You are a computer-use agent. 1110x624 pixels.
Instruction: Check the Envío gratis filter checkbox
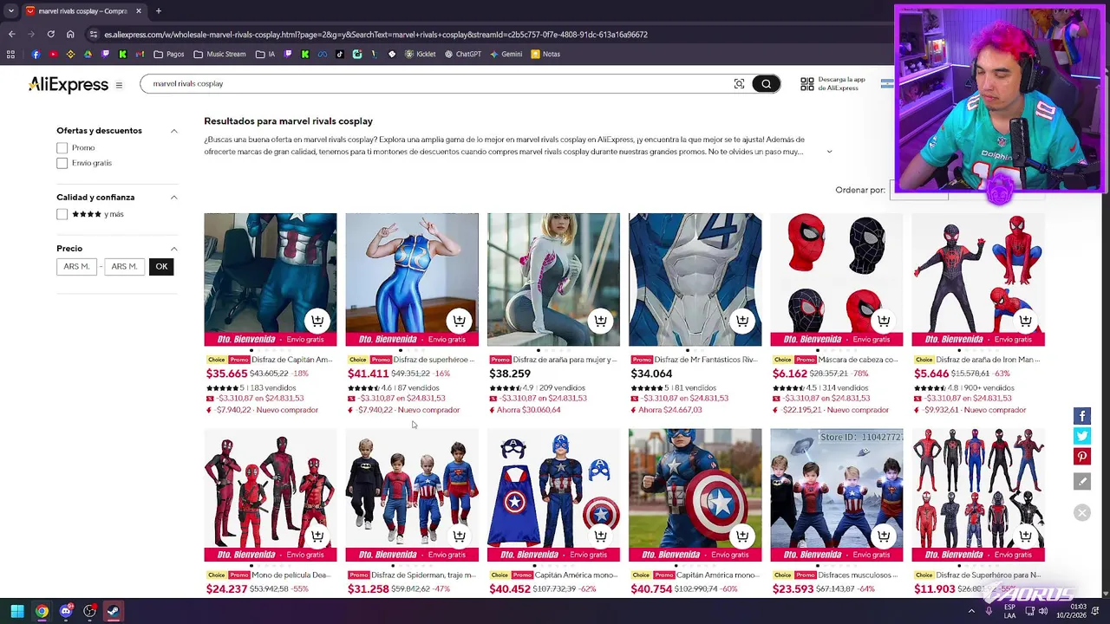(62, 163)
